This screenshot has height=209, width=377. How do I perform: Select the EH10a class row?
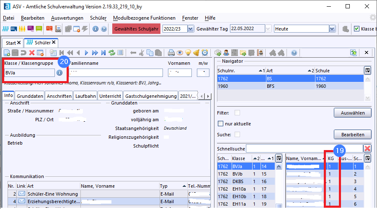tap(246, 189)
